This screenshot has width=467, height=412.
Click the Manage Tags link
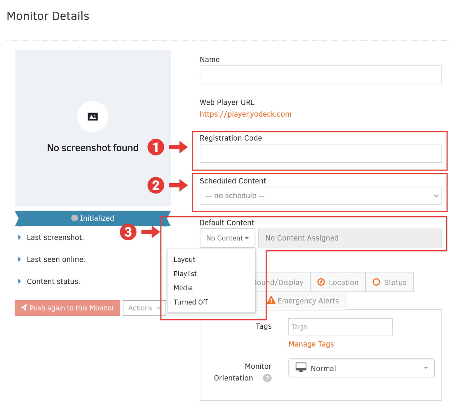pyautogui.click(x=311, y=344)
